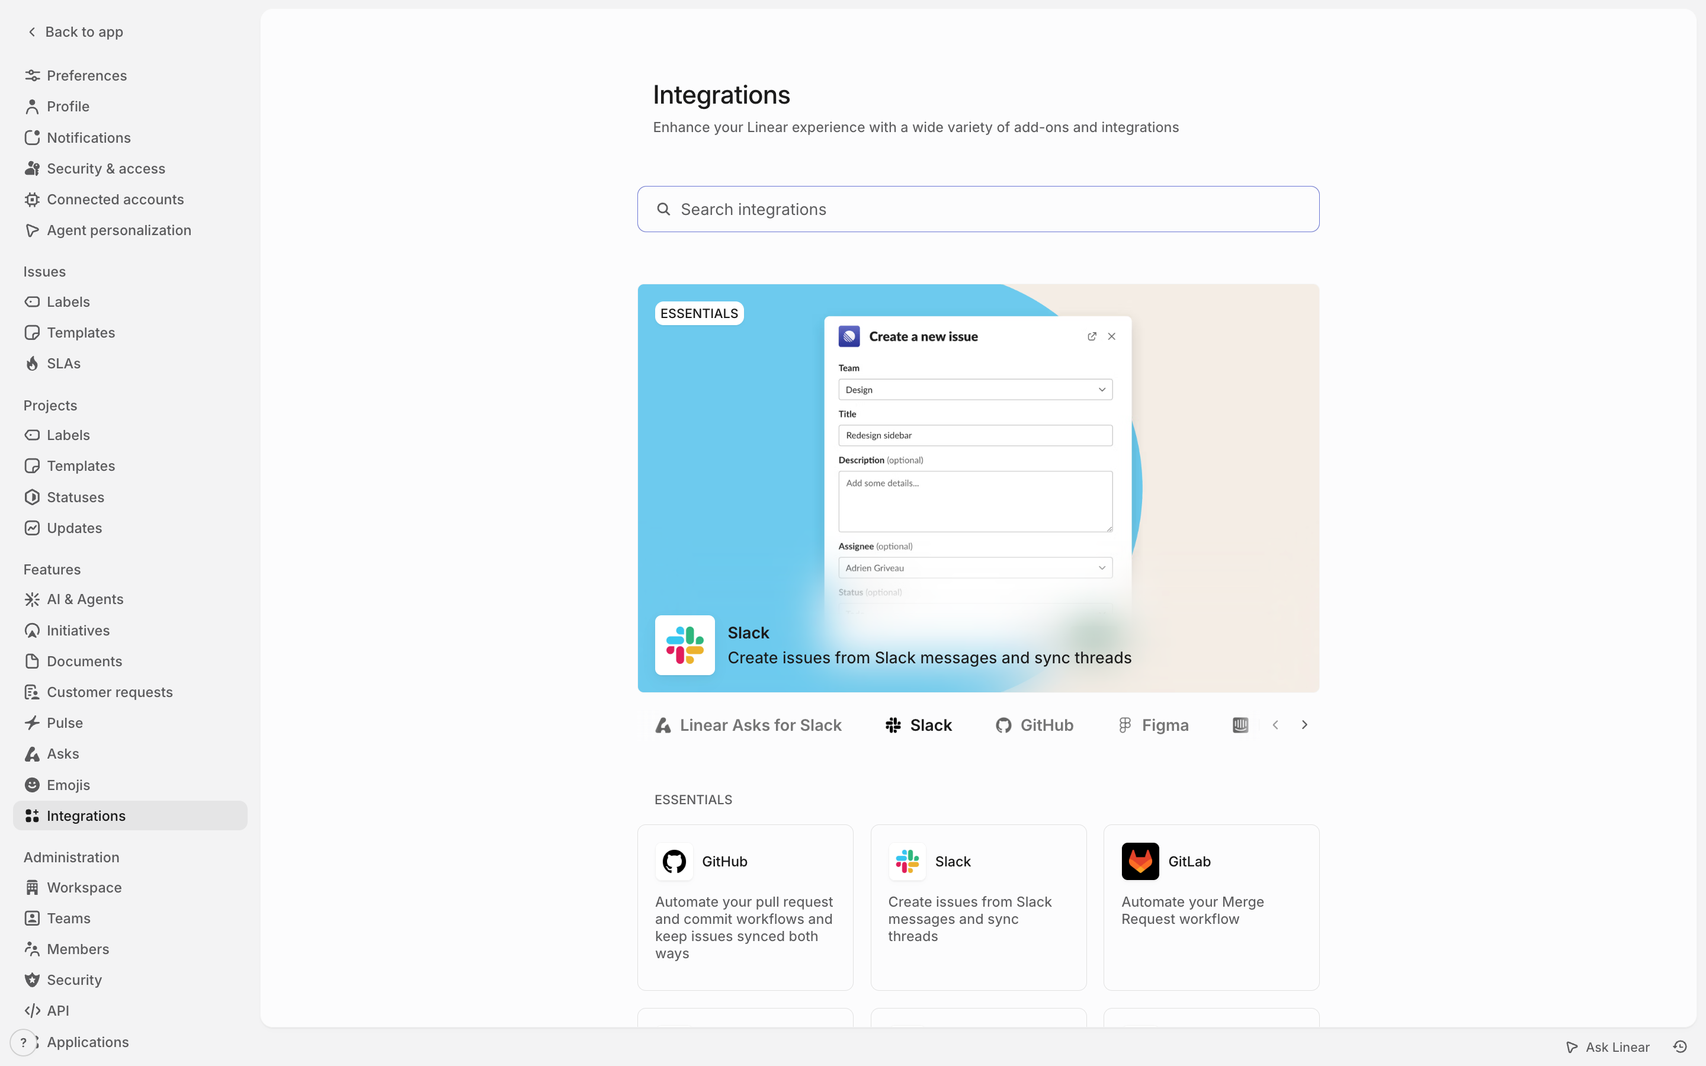The height and width of the screenshot is (1066, 1706).
Task: Open Issues Labels page
Action: (130, 302)
